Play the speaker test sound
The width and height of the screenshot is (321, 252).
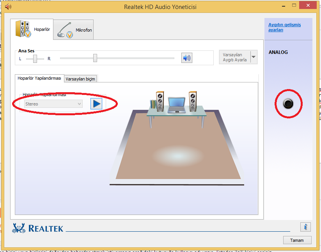[x=96, y=104]
